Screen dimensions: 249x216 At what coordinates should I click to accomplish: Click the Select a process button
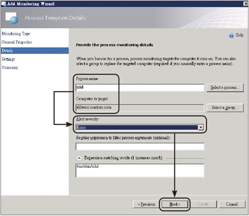(225, 88)
